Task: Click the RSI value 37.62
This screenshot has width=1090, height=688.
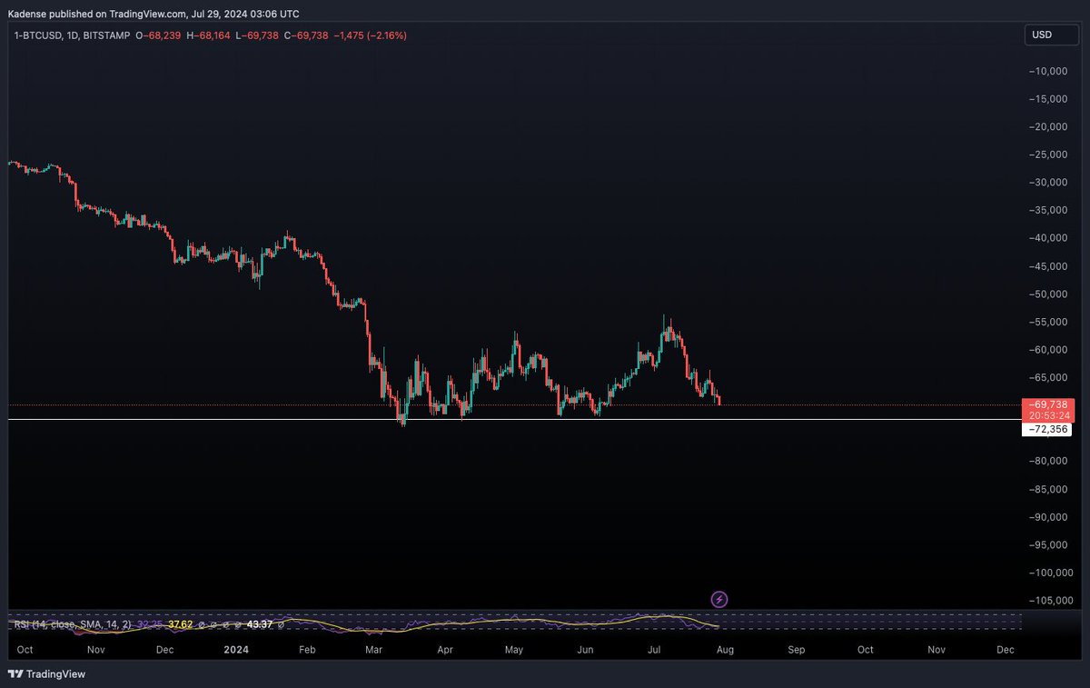Action: (x=180, y=624)
